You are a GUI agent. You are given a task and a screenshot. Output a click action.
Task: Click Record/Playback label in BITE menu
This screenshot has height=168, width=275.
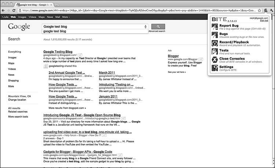point(234,42)
